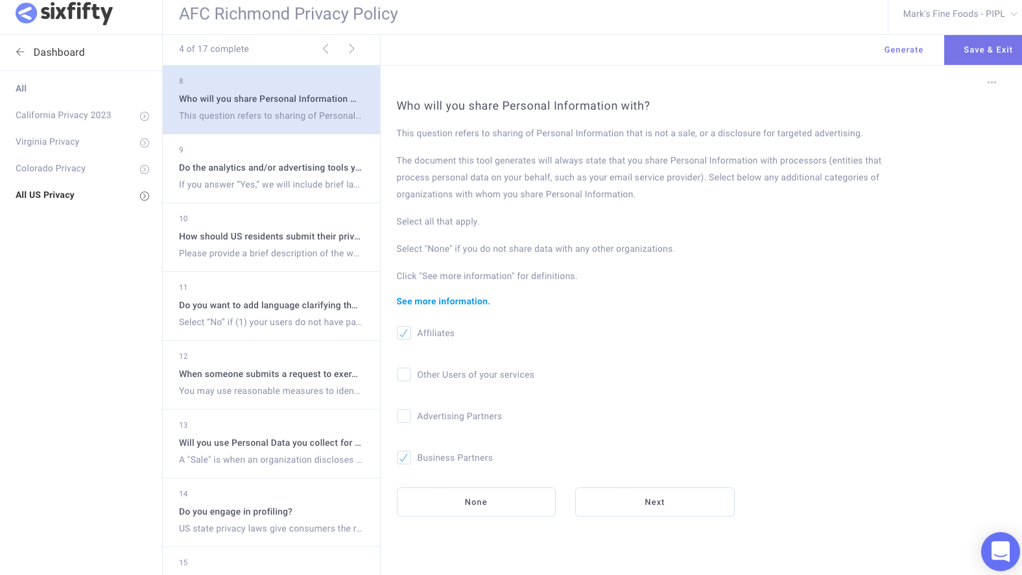Click the None answer button
The image size is (1022, 575).
click(x=476, y=502)
